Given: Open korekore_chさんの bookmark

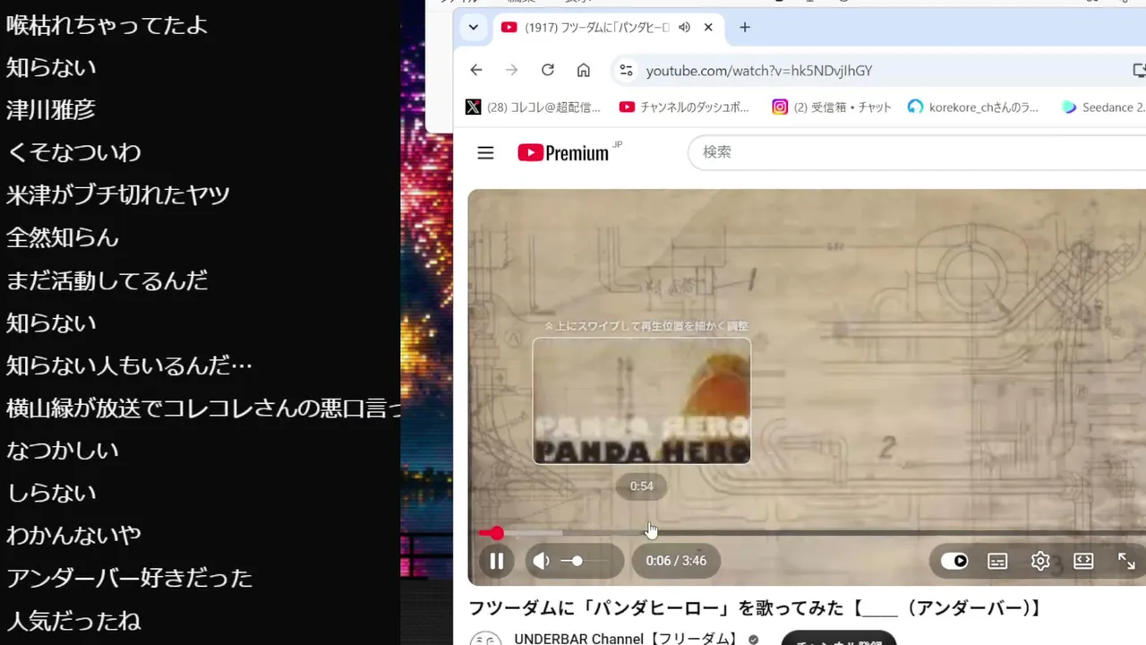Looking at the screenshot, I should click(x=973, y=107).
